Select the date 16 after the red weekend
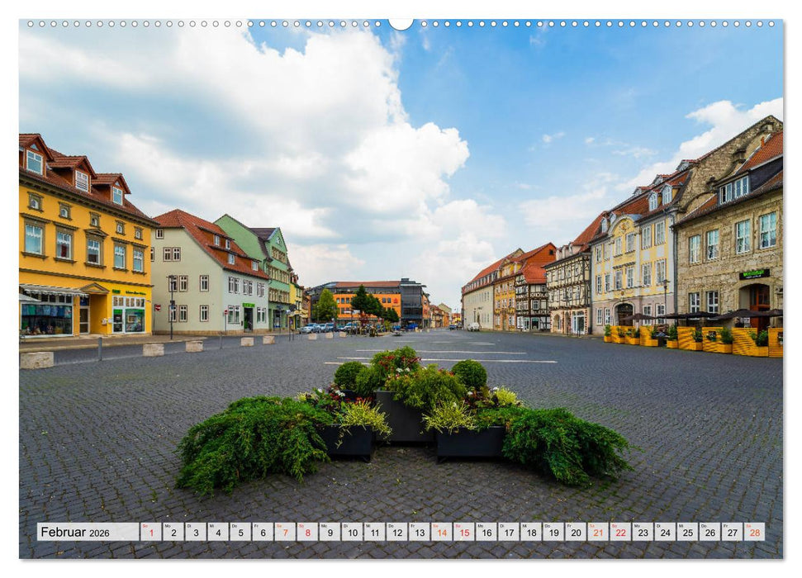This screenshot has width=802, height=578. pos(485,533)
